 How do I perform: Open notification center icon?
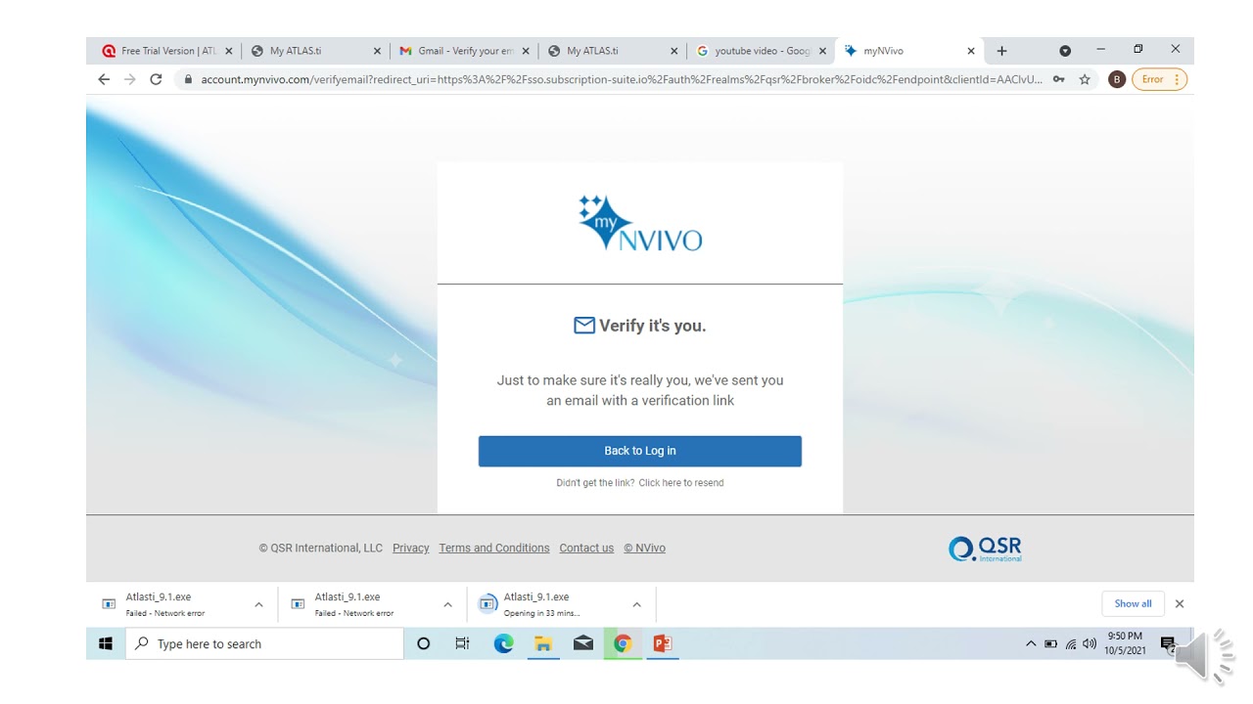point(1168,643)
